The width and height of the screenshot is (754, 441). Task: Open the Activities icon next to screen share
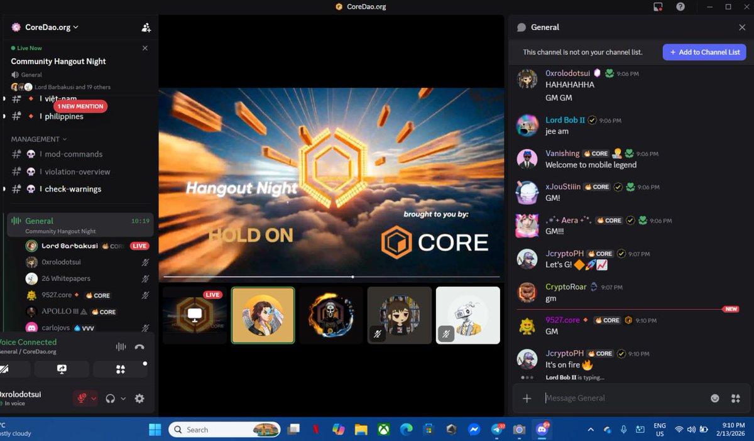click(x=119, y=369)
